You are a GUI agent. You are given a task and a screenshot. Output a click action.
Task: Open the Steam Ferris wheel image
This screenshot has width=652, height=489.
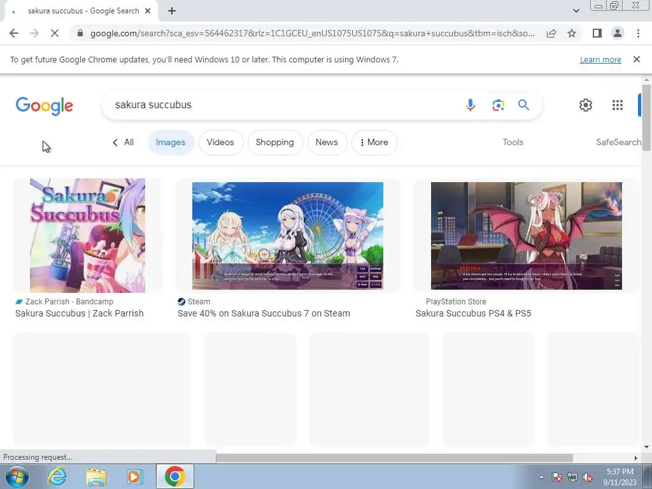(288, 236)
